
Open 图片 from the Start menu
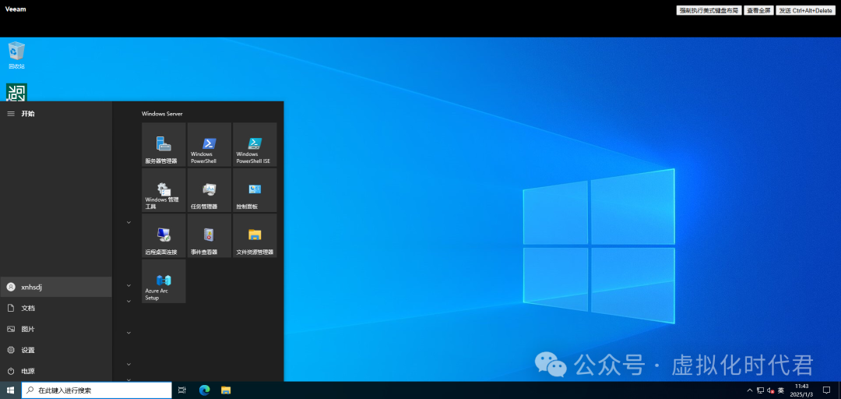(x=56, y=329)
